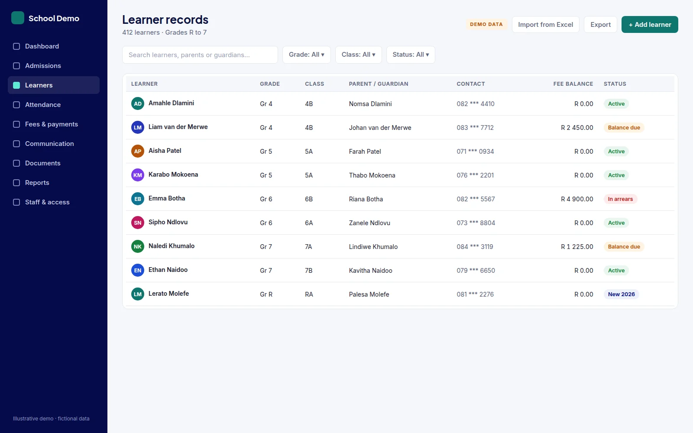Click the KM avatar for Karabo Mokoena
The height and width of the screenshot is (433, 693).
tap(138, 175)
